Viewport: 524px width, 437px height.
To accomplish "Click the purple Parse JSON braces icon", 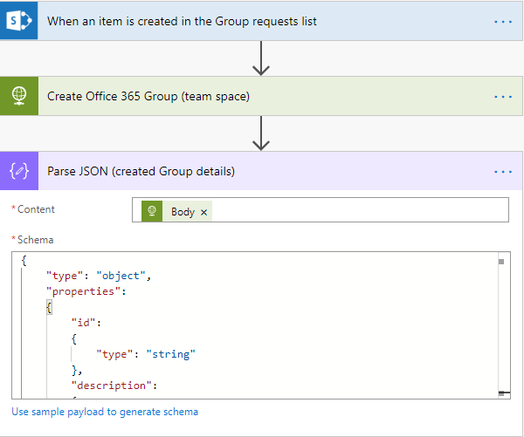I will point(19,171).
